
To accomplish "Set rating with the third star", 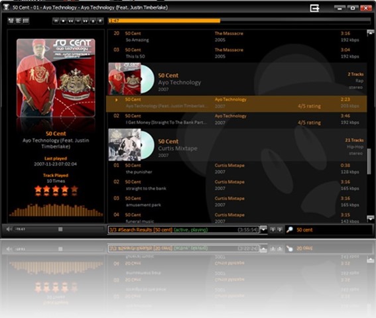I will (x=56, y=190).
